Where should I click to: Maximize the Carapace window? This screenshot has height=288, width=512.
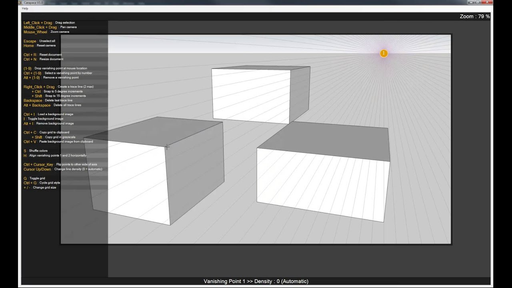pos(477,2)
